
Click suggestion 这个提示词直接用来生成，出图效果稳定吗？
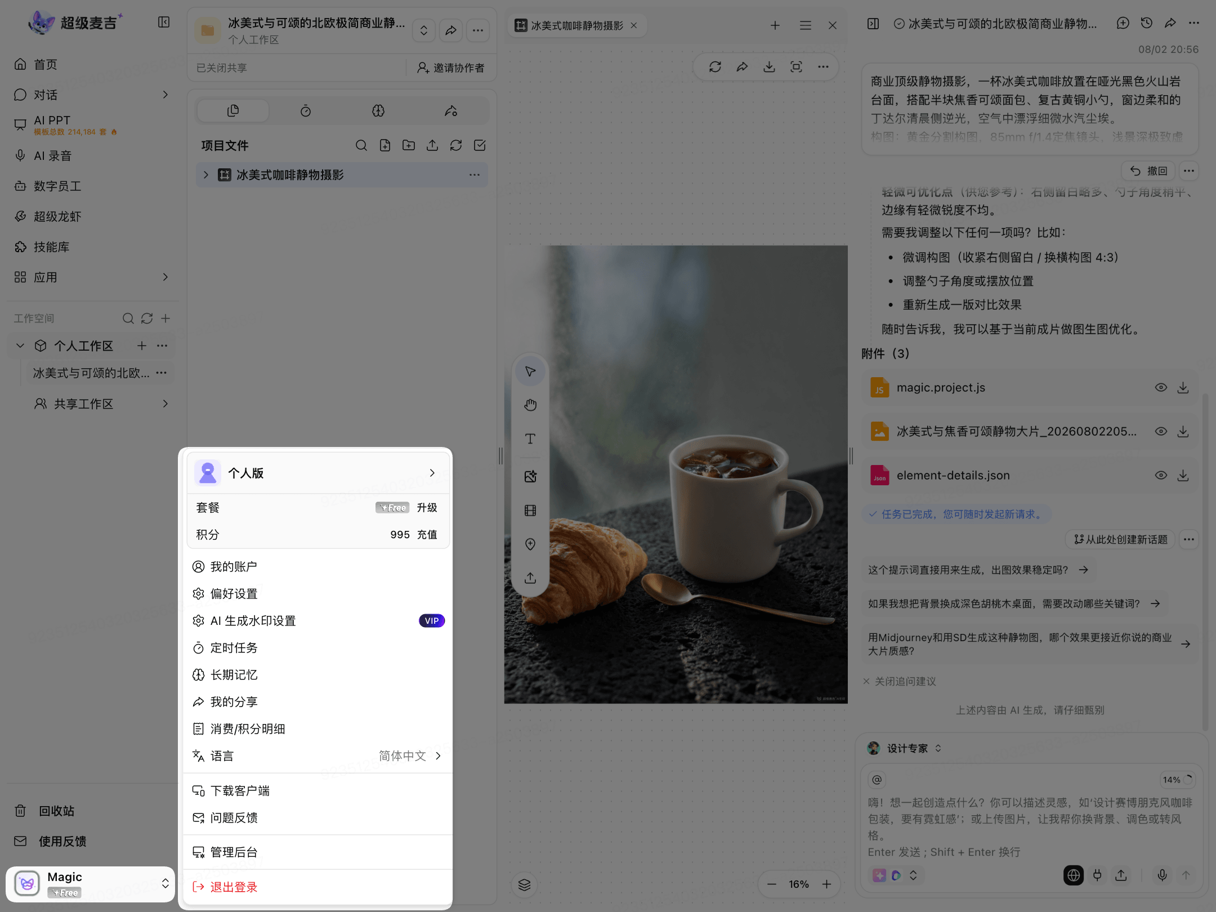click(x=978, y=570)
